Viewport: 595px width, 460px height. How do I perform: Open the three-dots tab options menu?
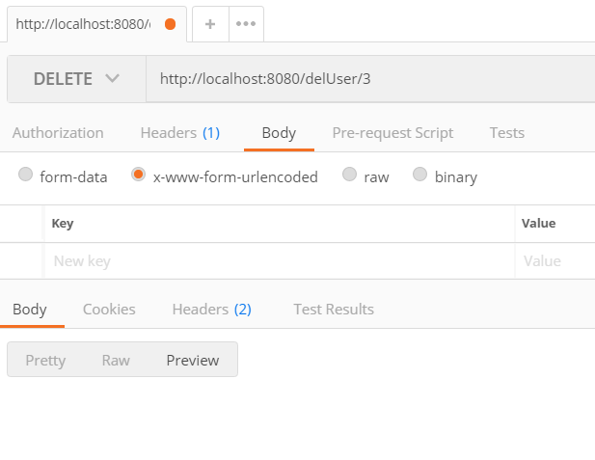click(x=246, y=24)
